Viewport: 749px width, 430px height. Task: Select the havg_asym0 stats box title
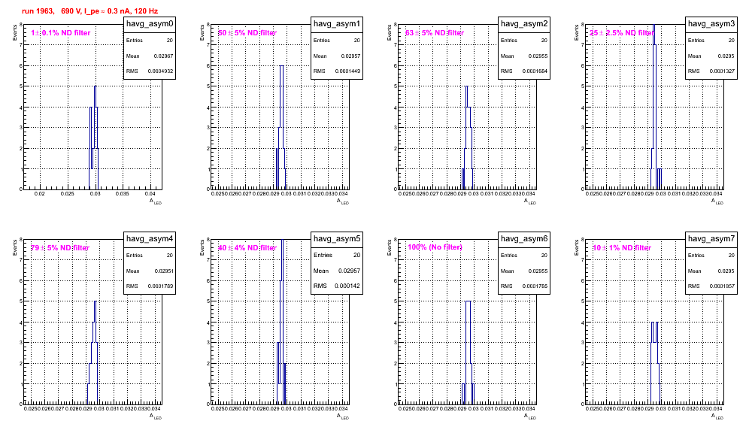(150, 24)
